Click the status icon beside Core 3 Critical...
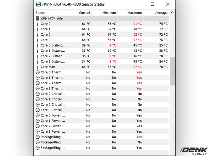The image size is (209, 156). tap(38, 110)
